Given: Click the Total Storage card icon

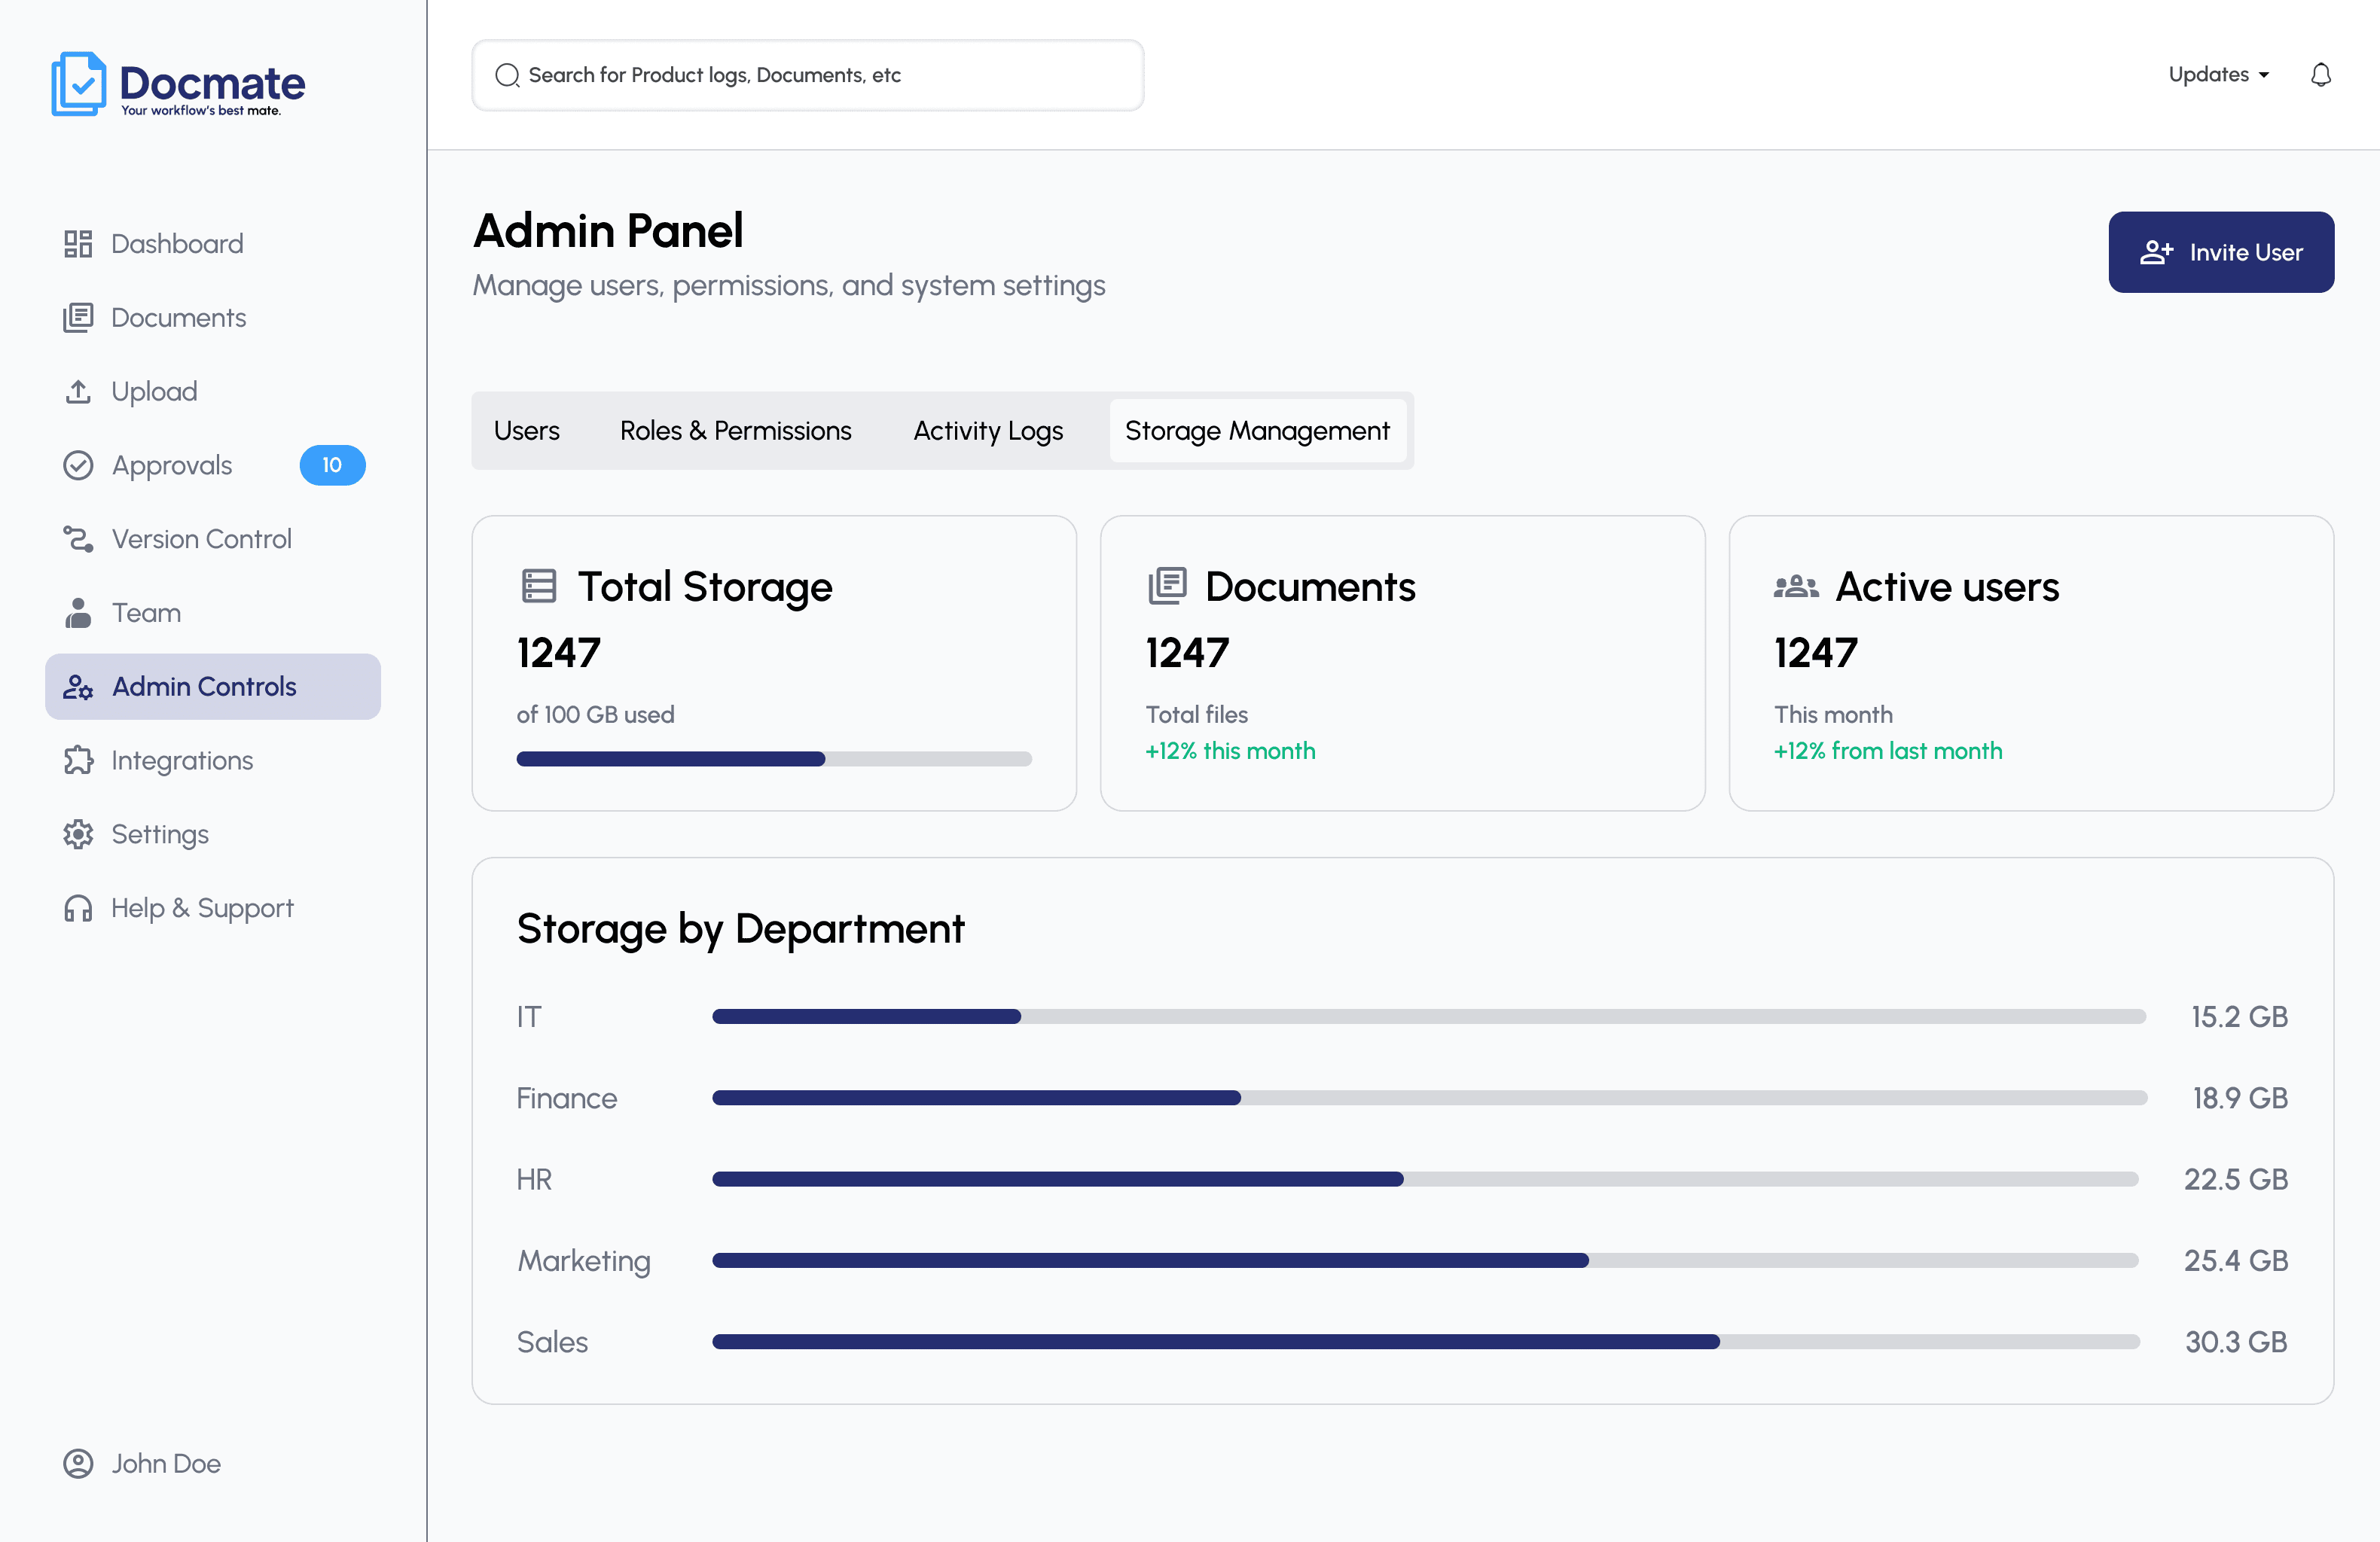Looking at the screenshot, I should click(x=539, y=586).
